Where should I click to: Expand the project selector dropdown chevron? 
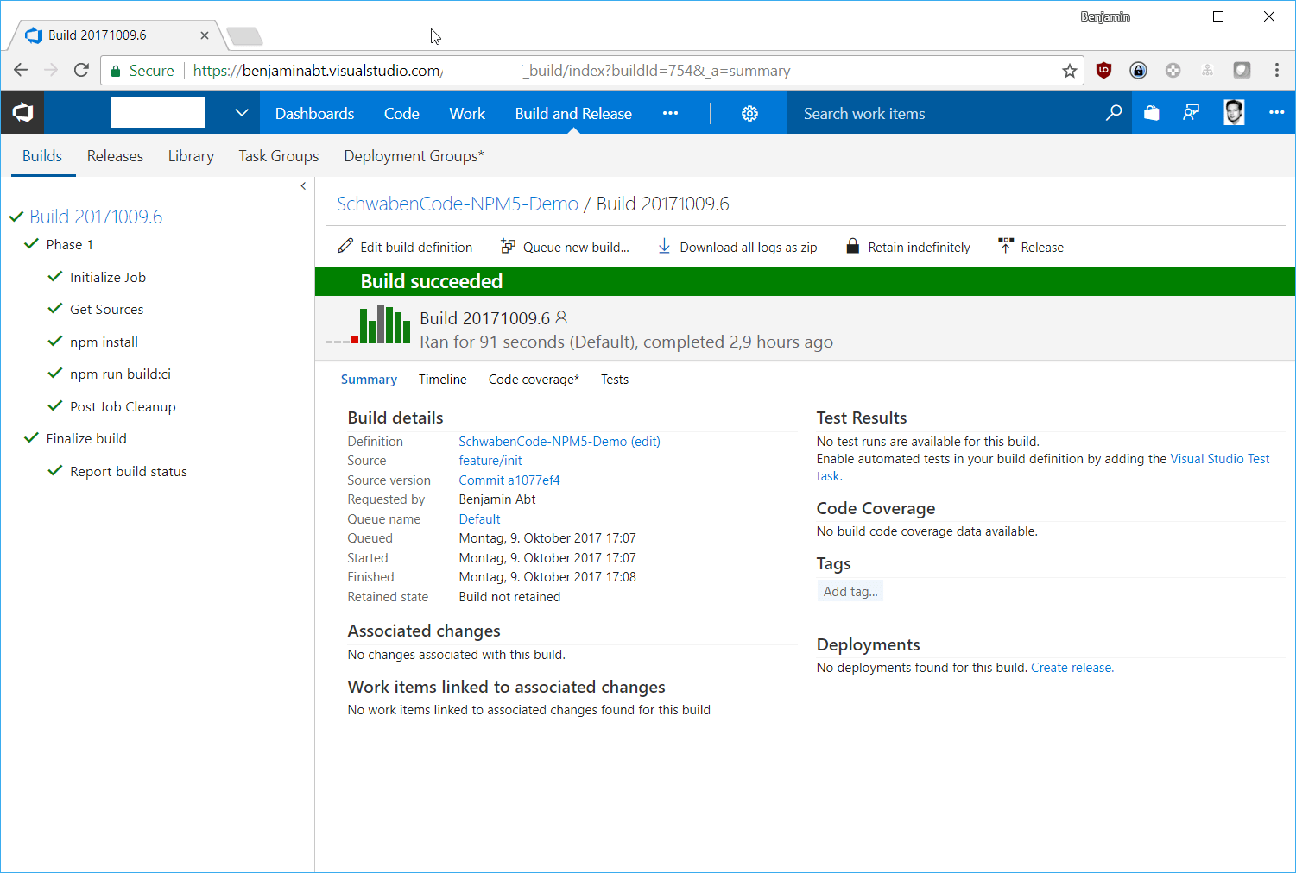pyautogui.click(x=242, y=113)
